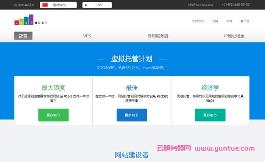Screen dimensions: 265x162
Task: Click the 最大限度 plan heading
Action: tap(53, 87)
